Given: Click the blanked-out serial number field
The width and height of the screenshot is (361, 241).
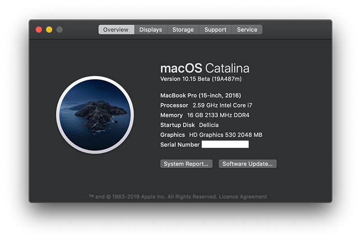Looking at the screenshot, I should click(x=225, y=144).
